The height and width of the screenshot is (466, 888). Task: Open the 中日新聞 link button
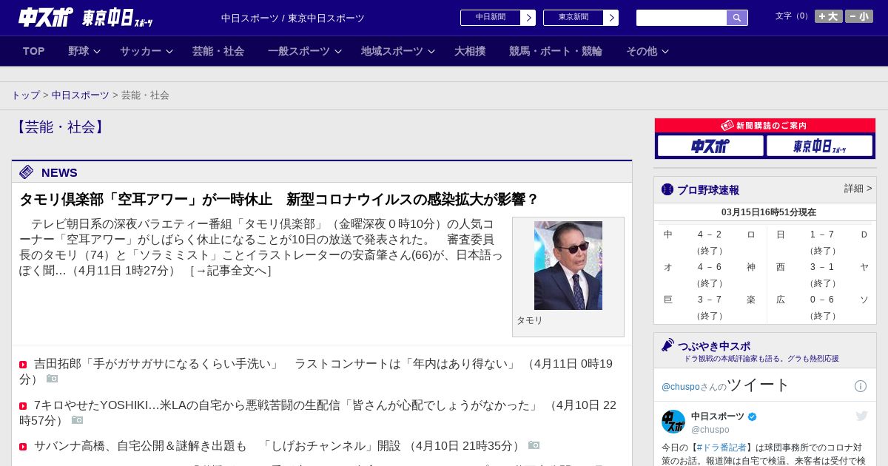[491, 18]
